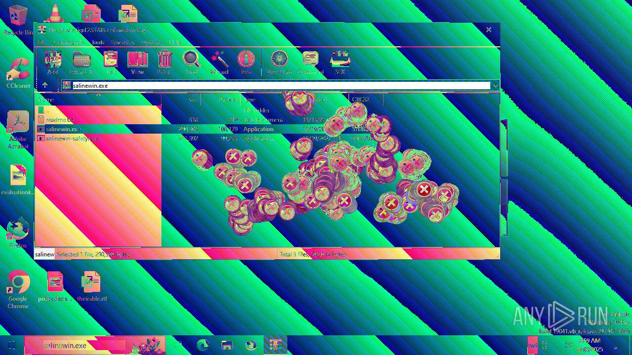Viewport: 632px width, 355px height.
Task: Open Microsoft Edge from the taskbar
Action: point(202,345)
